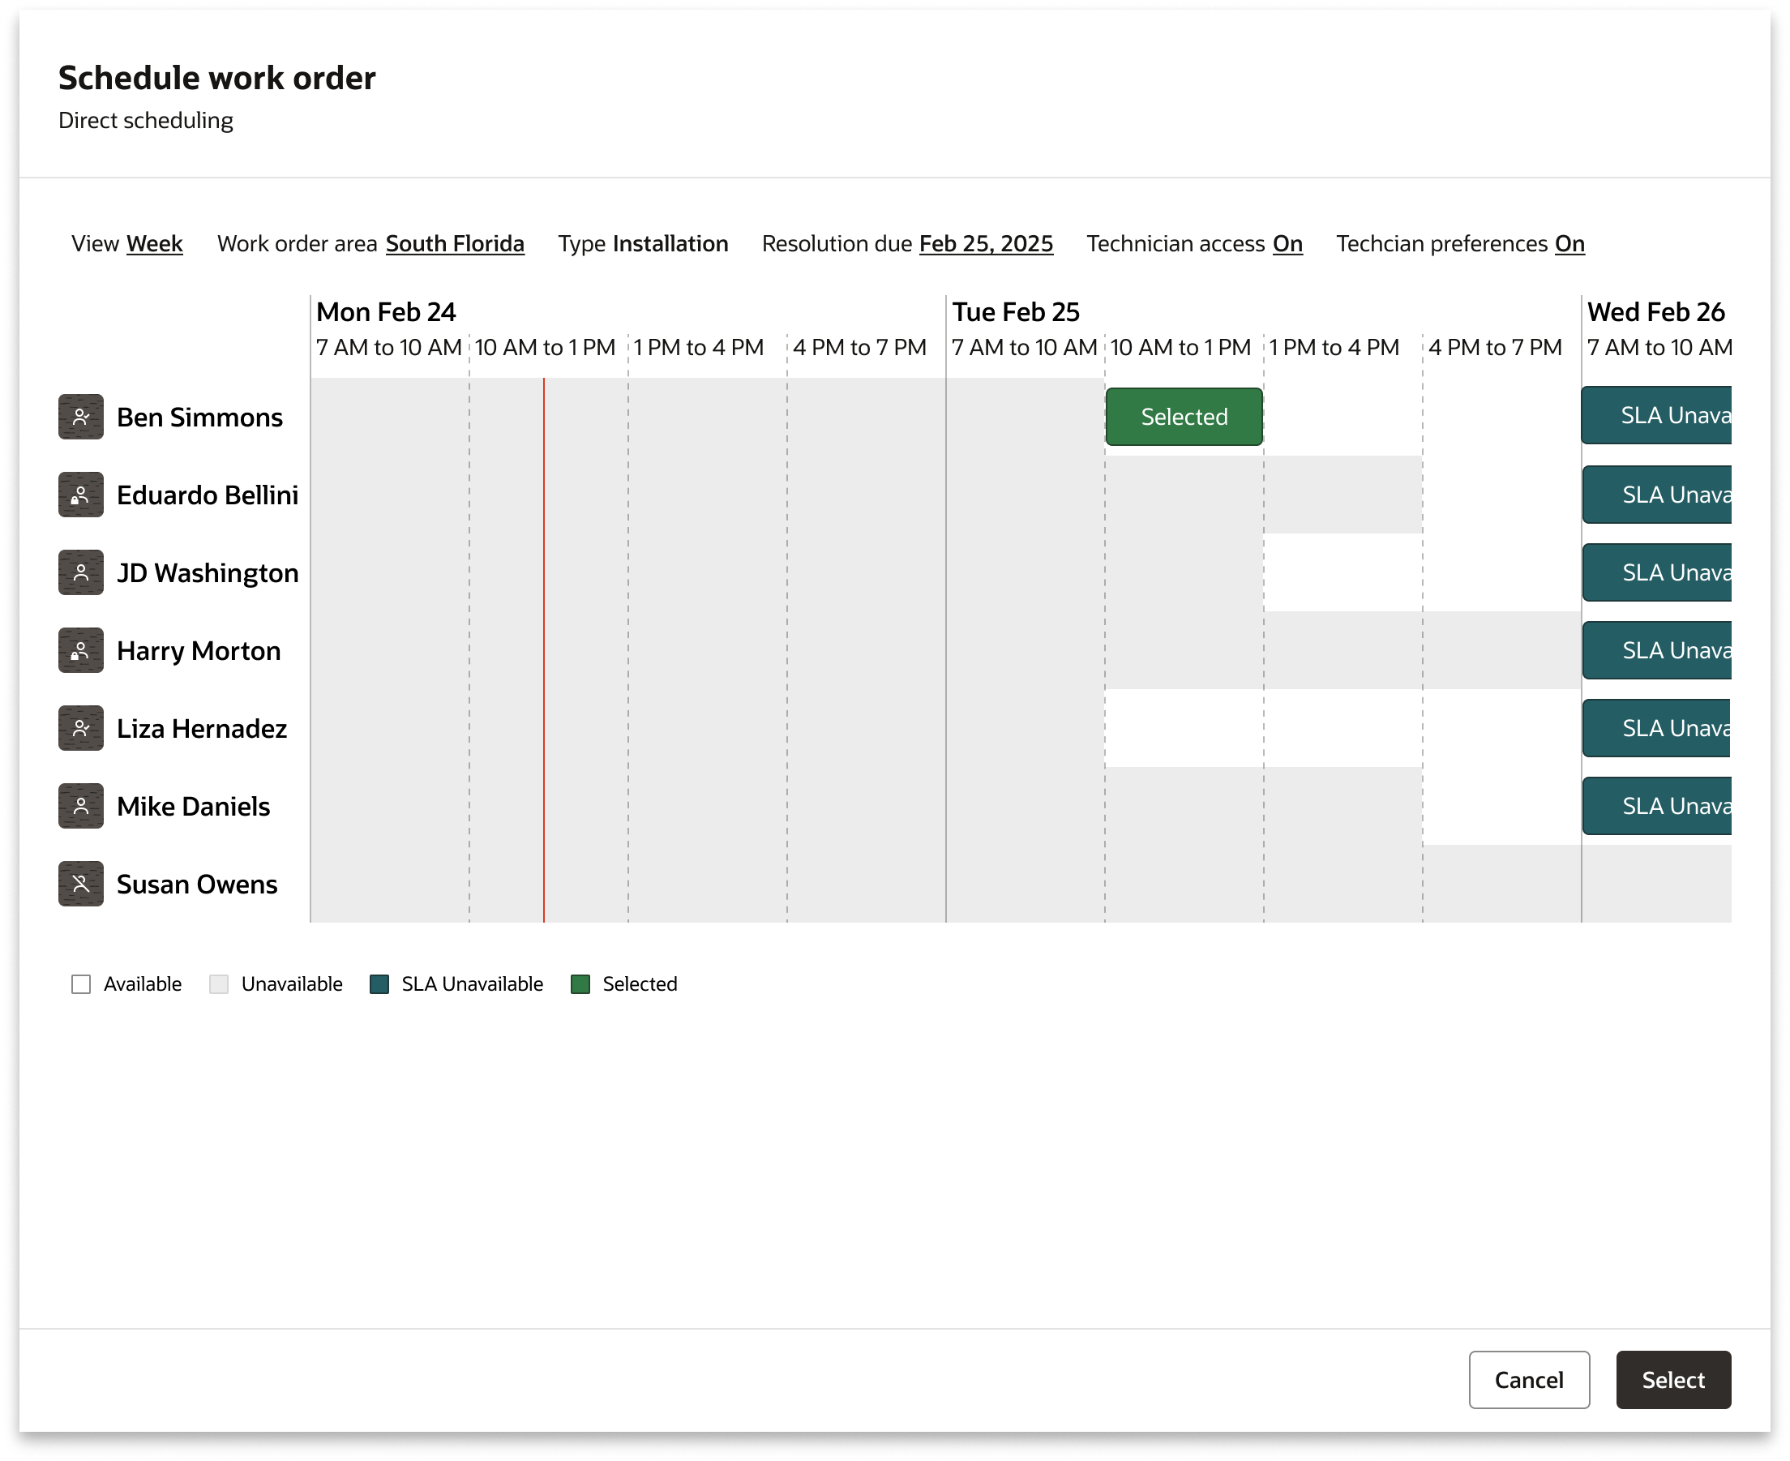Click Ben Simmons technician avatar icon

pos(81,417)
